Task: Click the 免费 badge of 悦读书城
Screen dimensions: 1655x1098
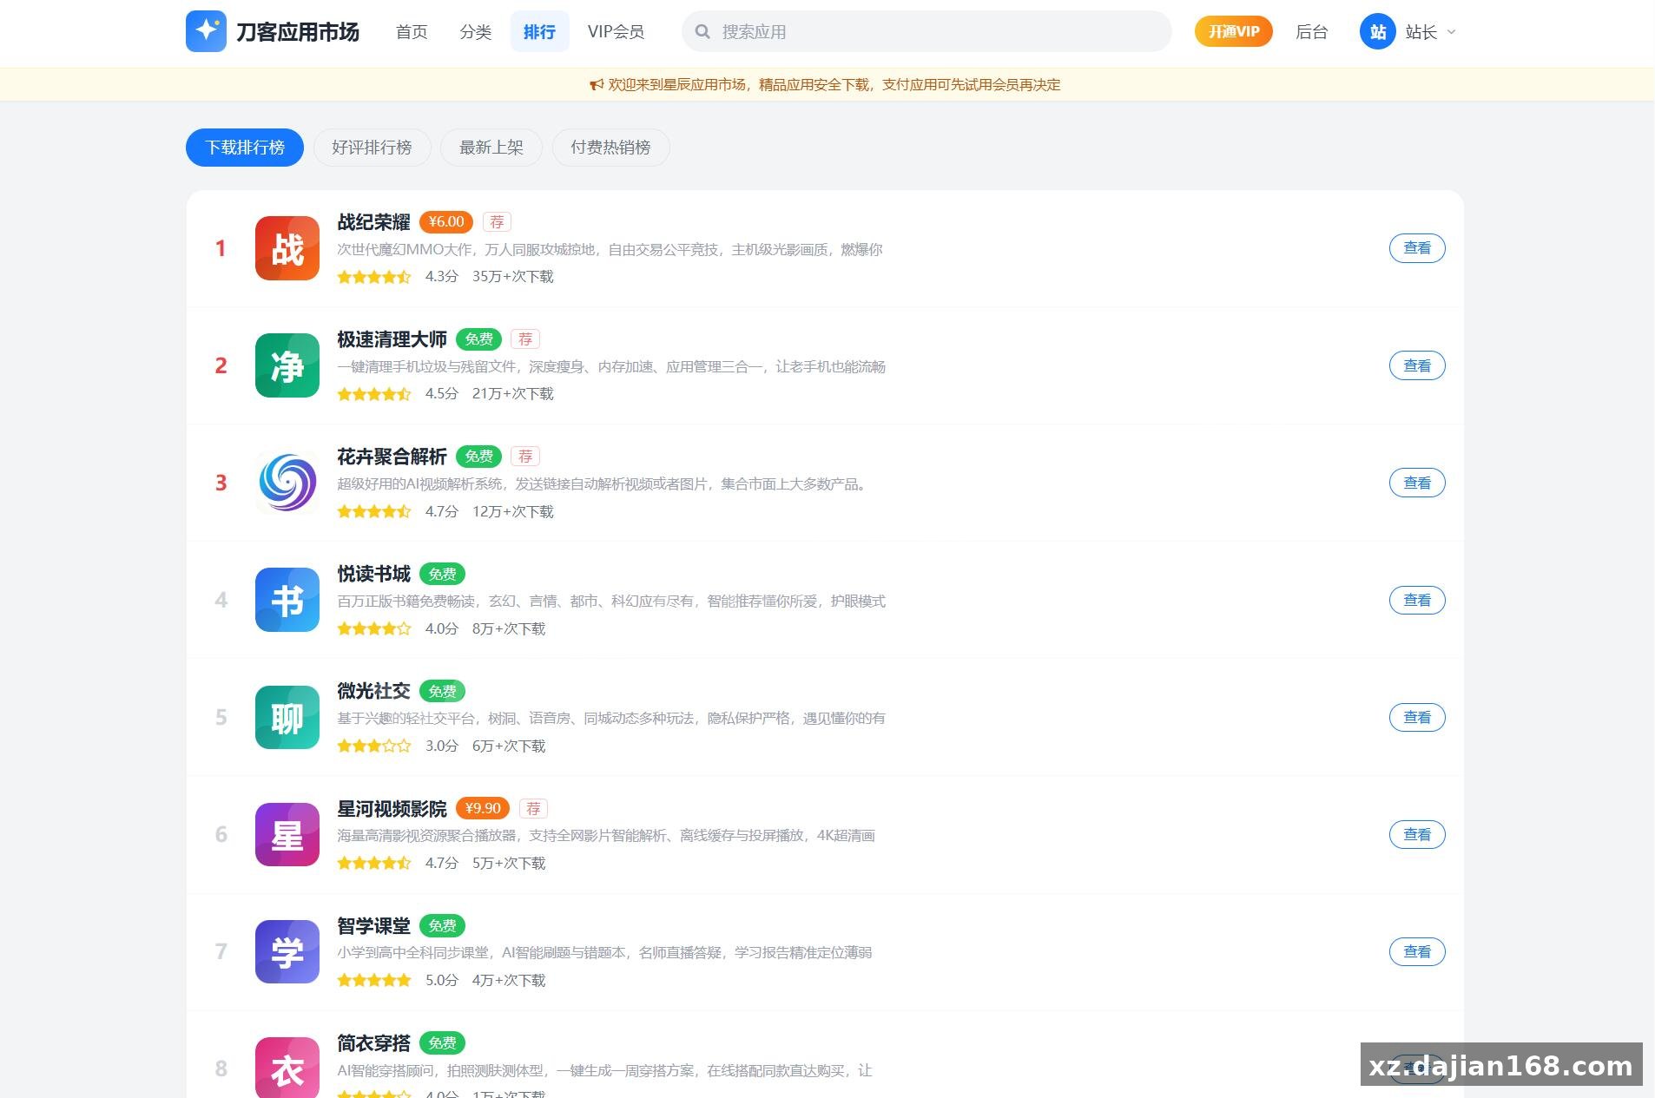Action: pyautogui.click(x=442, y=574)
